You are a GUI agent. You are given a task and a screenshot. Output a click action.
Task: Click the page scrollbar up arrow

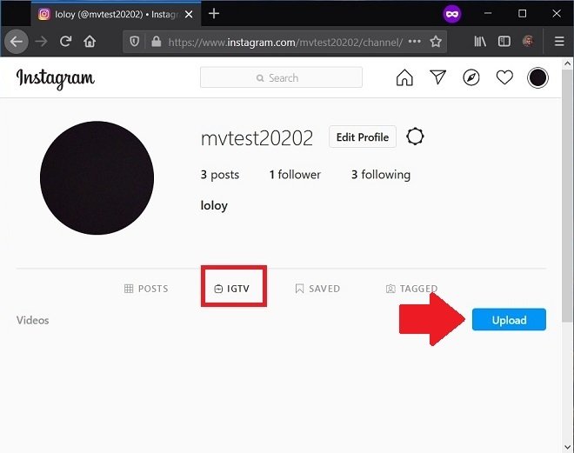(x=567, y=63)
